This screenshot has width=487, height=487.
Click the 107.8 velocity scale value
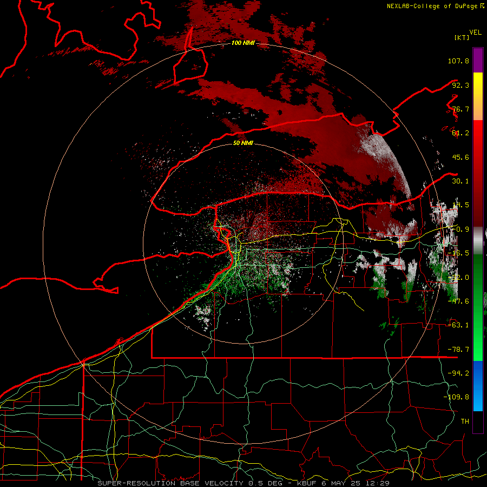pyautogui.click(x=458, y=61)
